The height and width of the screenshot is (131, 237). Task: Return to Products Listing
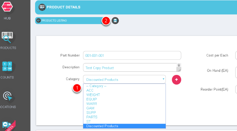tap(54, 21)
